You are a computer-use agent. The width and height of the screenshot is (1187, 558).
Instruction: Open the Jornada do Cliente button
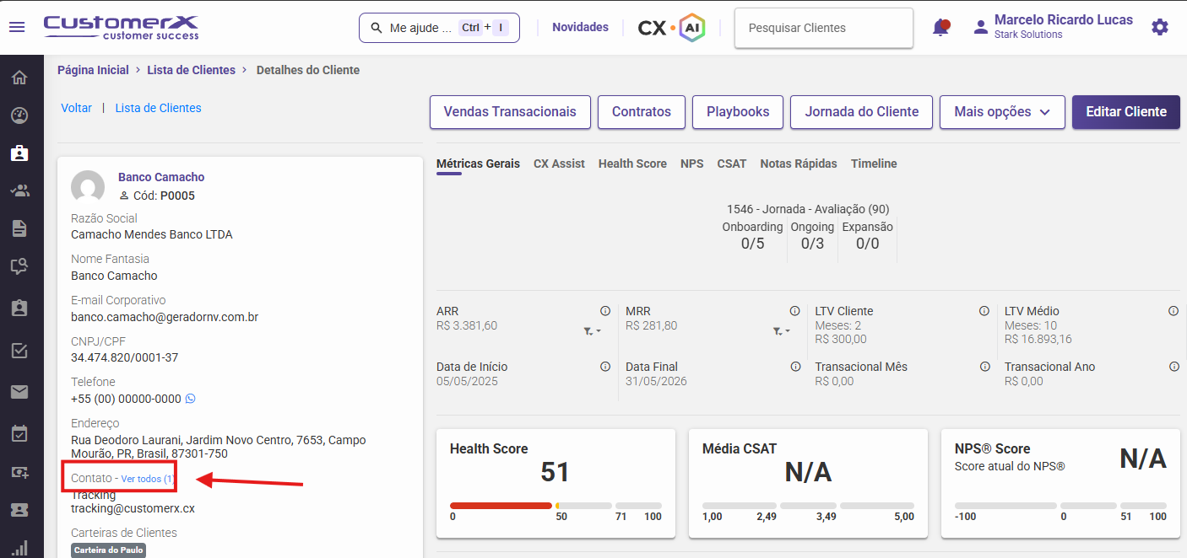click(x=861, y=112)
